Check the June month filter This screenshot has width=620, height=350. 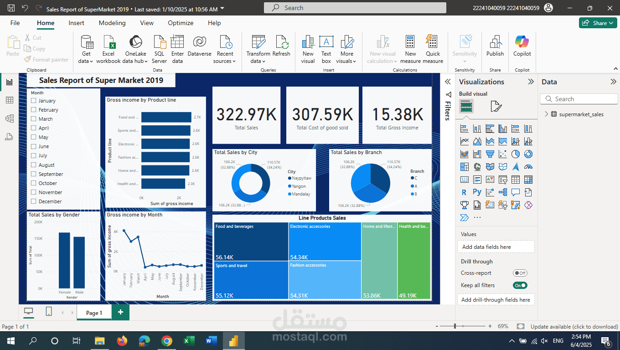click(34, 146)
